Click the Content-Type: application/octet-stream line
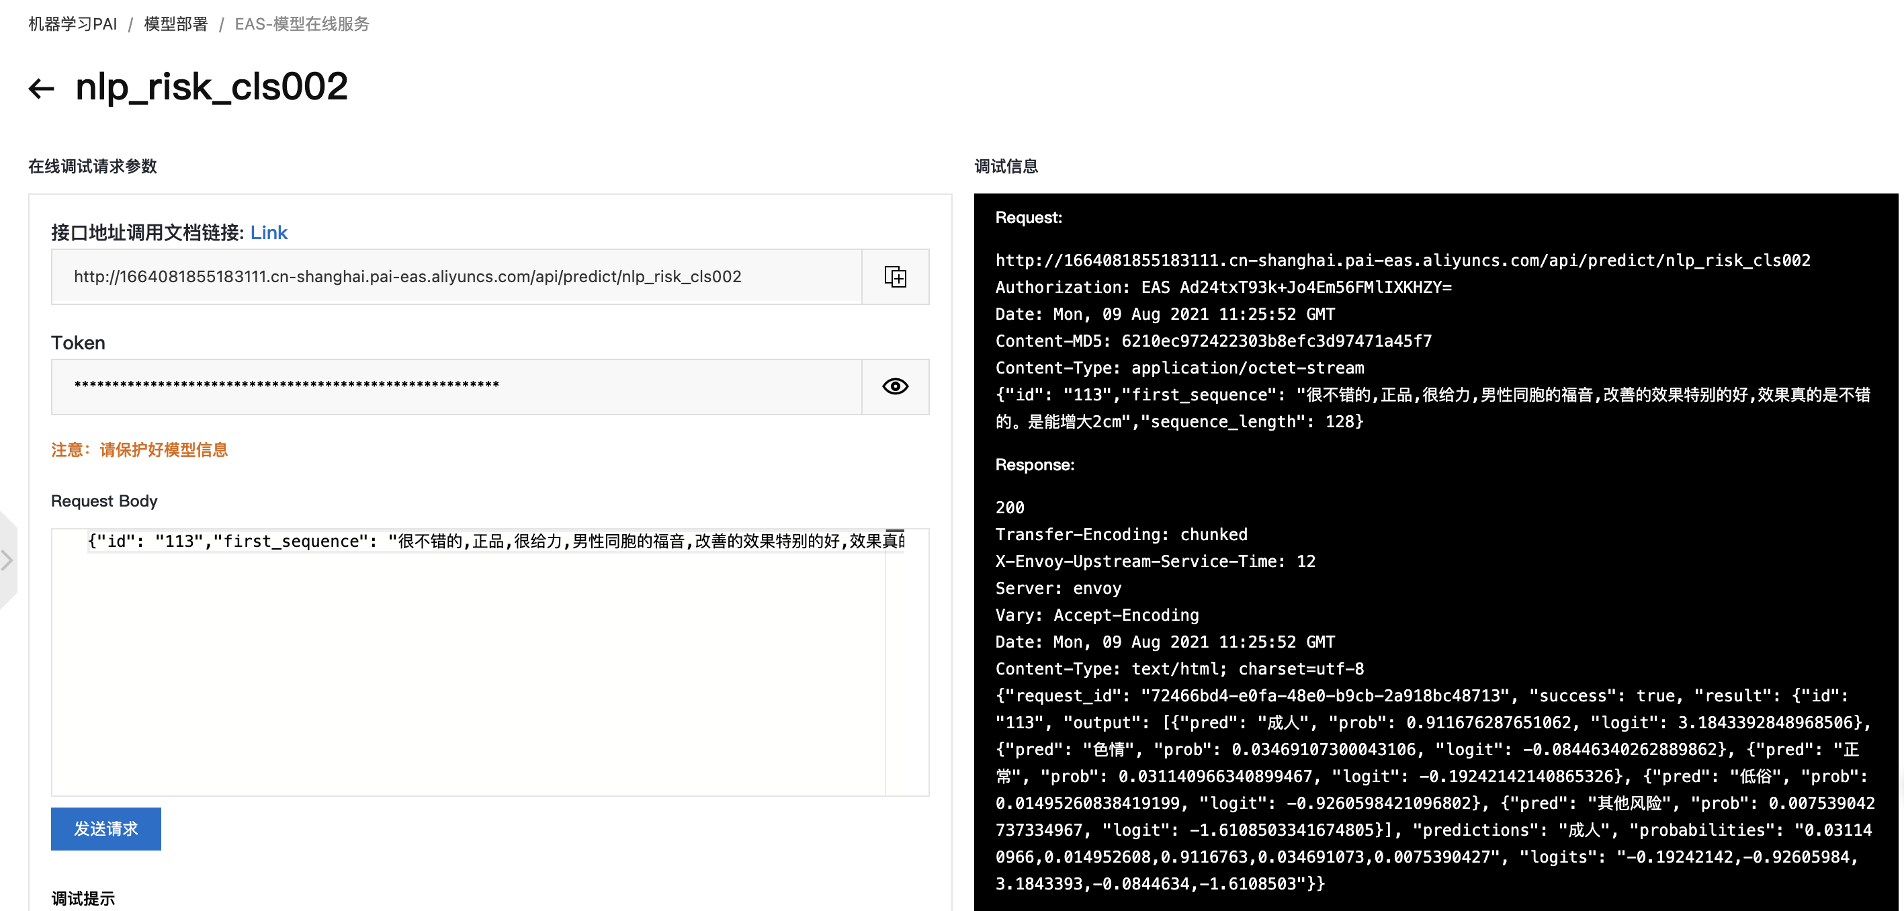Viewport: 1904px width, 911px height. click(x=1180, y=367)
